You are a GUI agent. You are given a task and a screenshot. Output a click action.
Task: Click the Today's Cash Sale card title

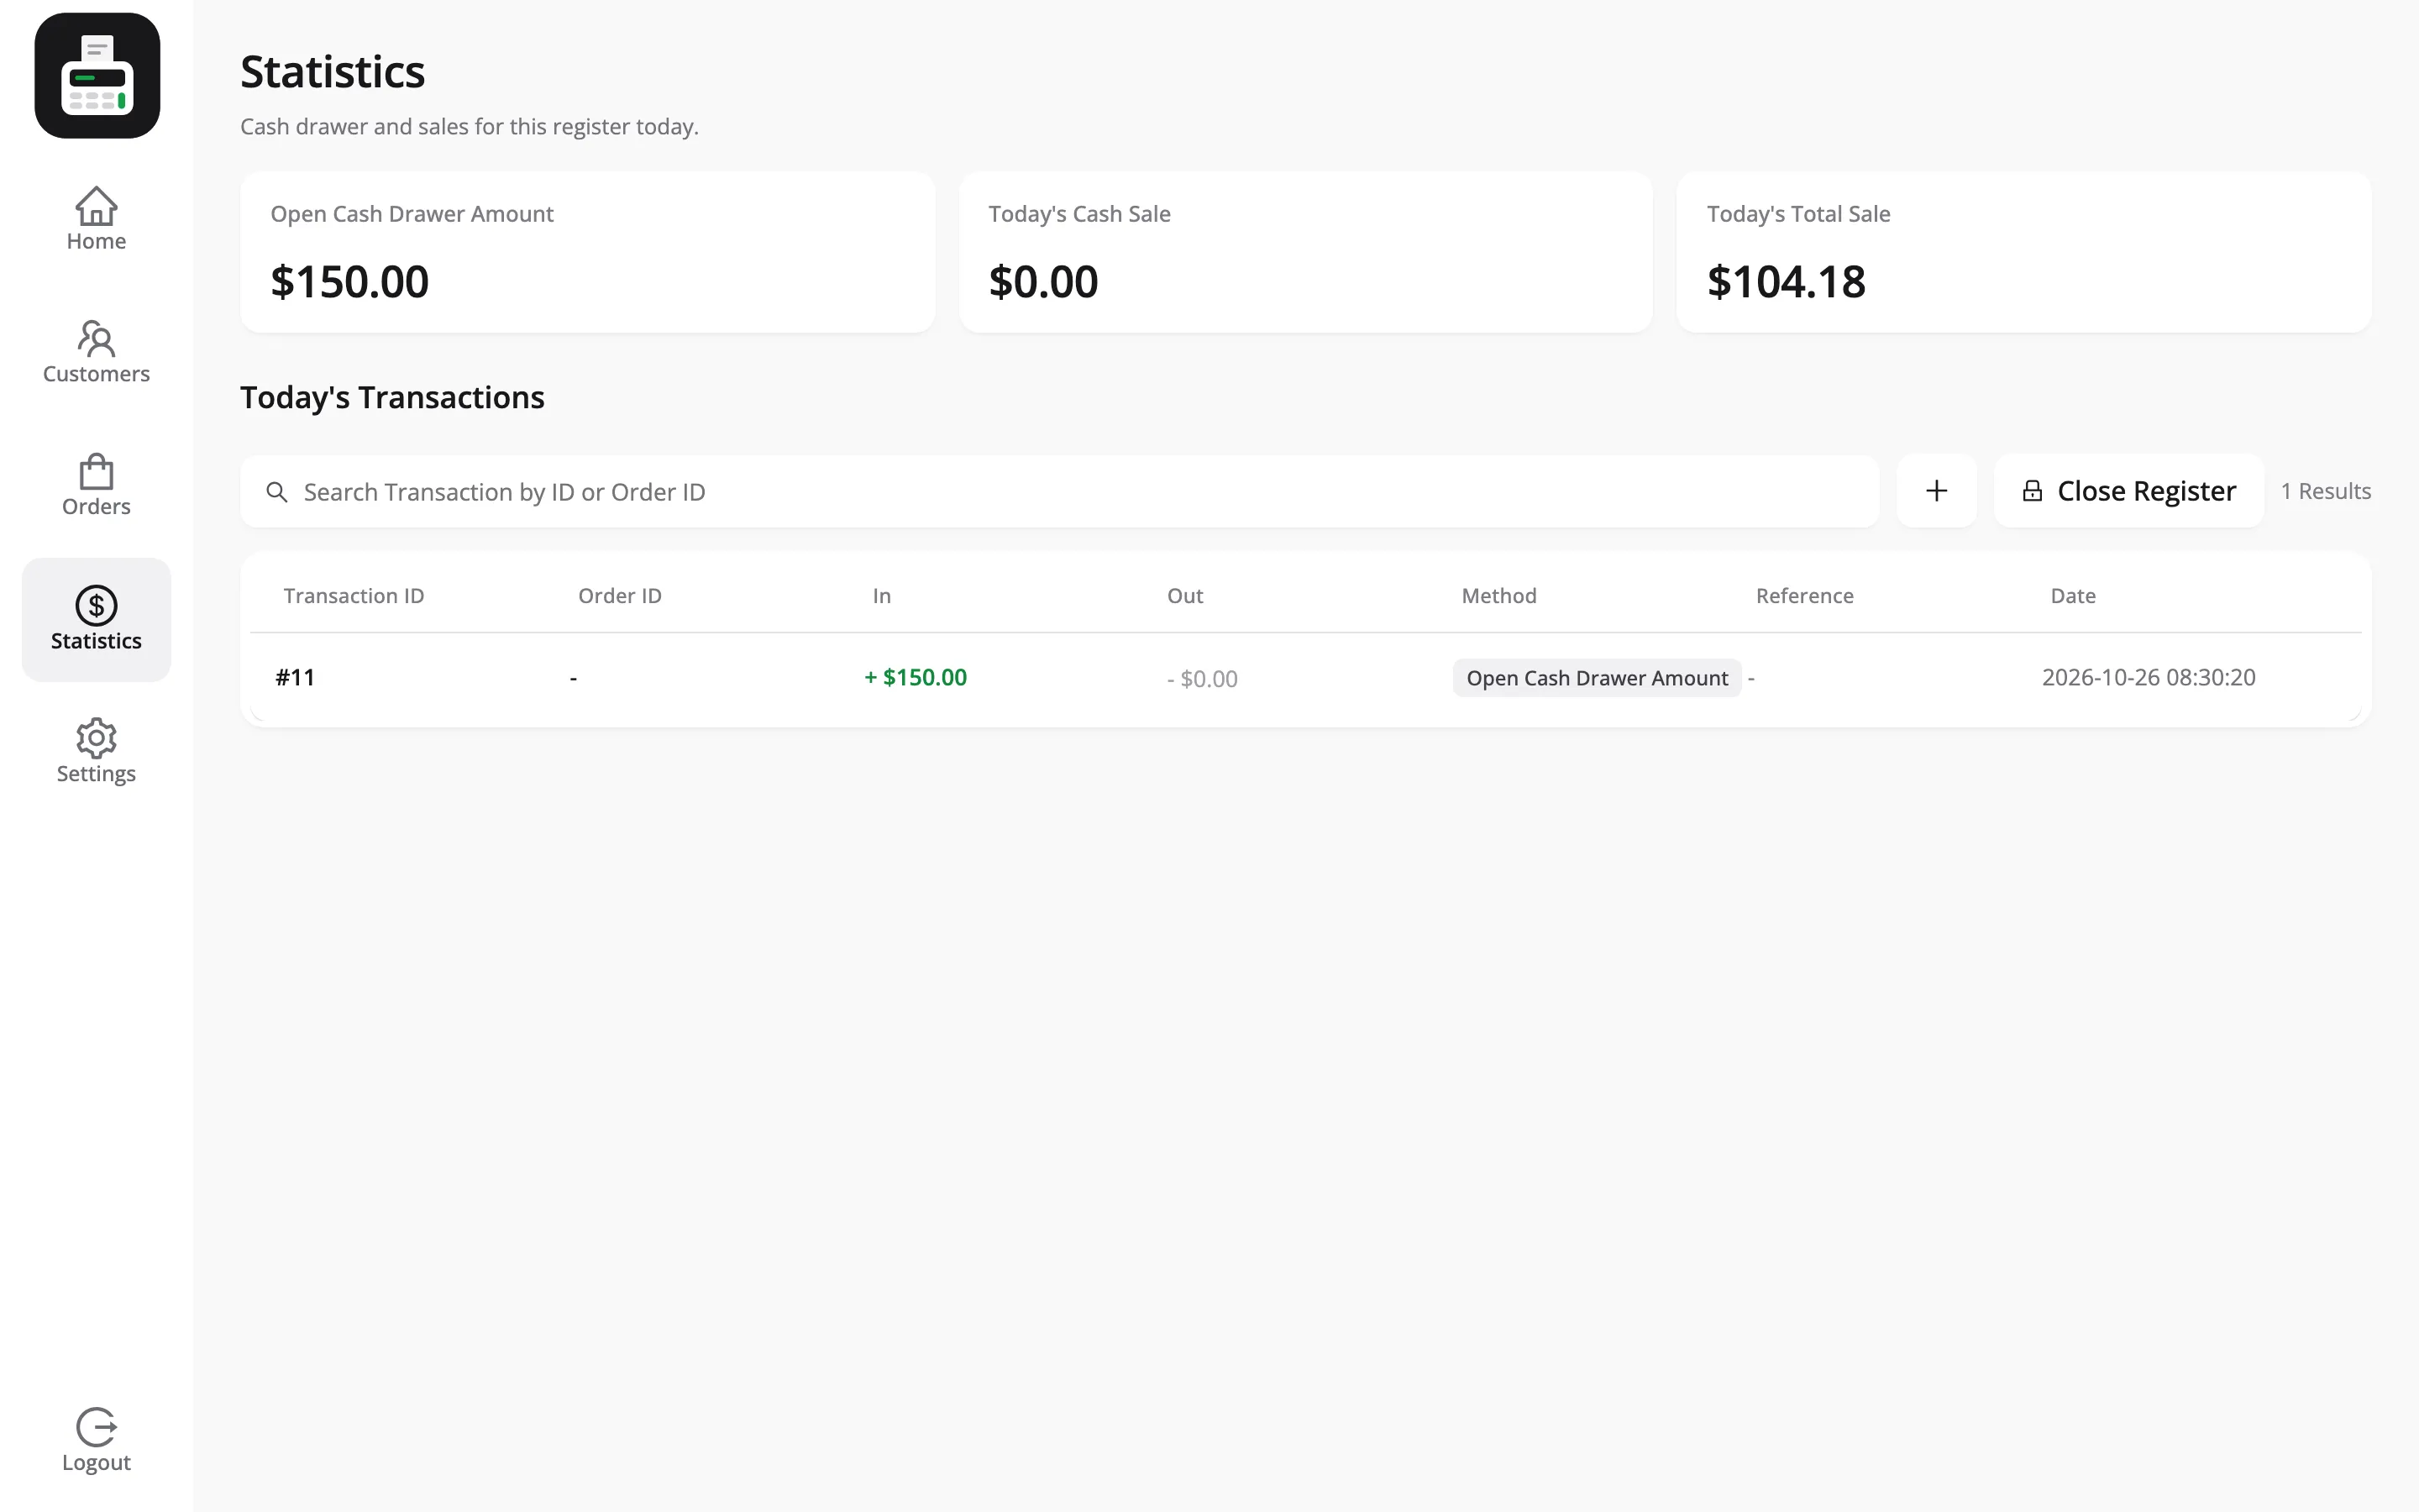coord(1078,214)
